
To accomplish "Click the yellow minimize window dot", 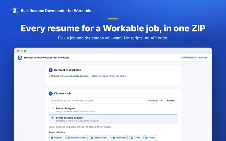I will pos(21,51).
